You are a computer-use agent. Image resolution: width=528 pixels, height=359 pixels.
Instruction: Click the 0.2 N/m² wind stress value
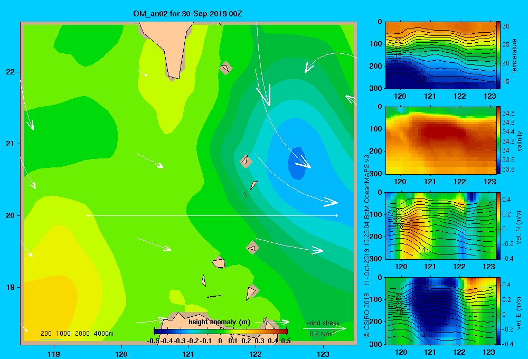pyautogui.click(x=323, y=334)
